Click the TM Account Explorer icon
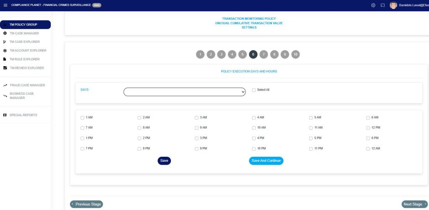Viewport: 429px width, 210px height. pyautogui.click(x=5, y=50)
